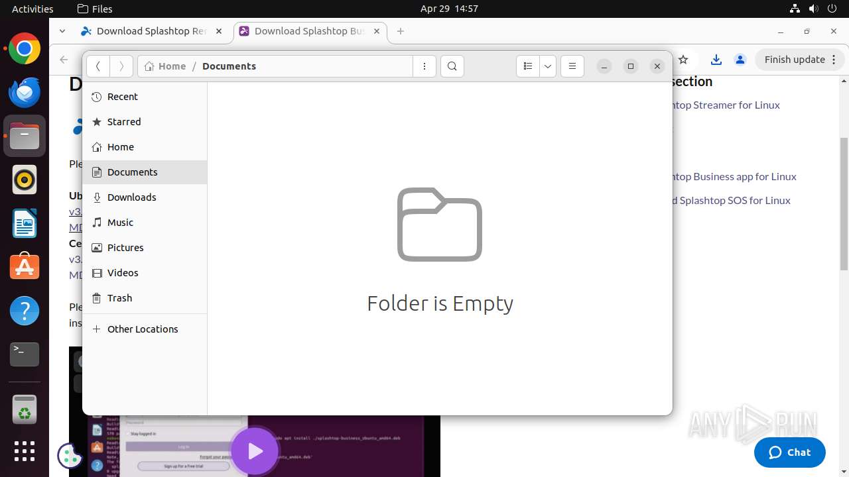Bookmark this page with the star
The height and width of the screenshot is (477, 849).
click(683, 60)
